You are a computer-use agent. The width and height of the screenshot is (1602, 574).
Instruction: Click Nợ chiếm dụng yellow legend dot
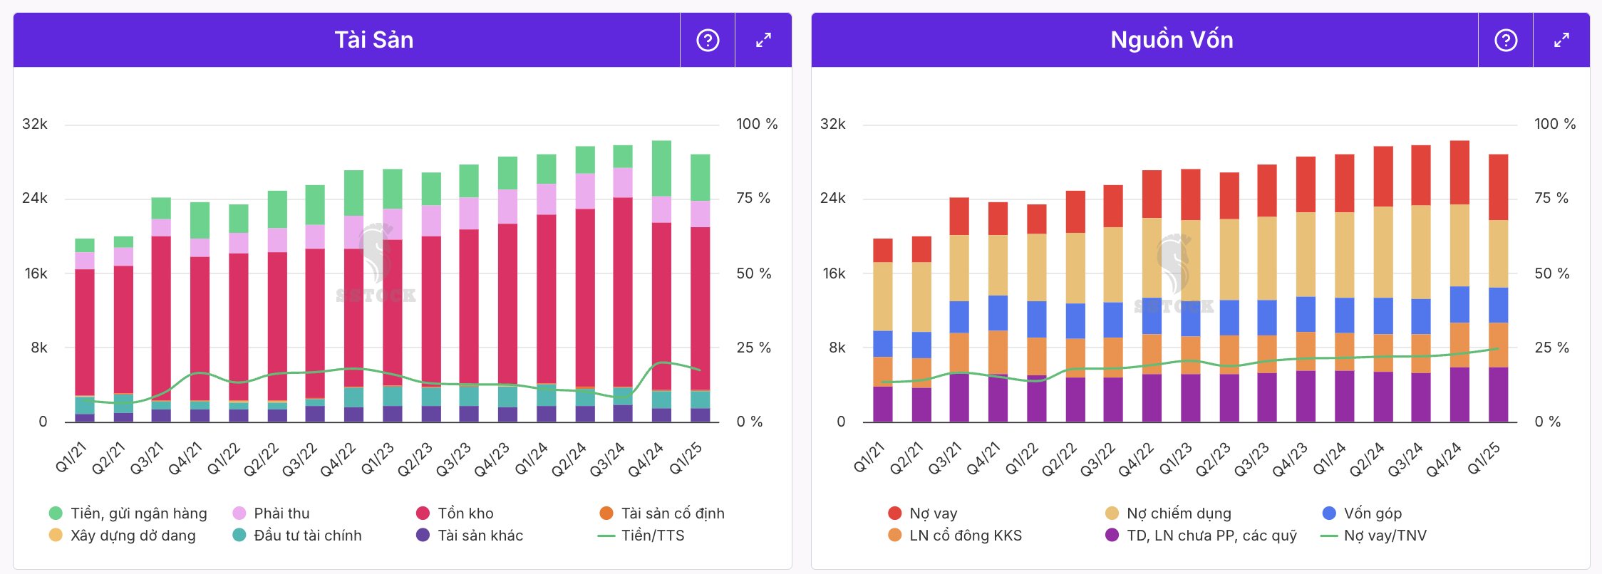(x=1112, y=513)
